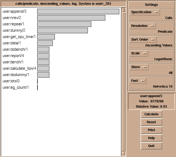Open the Show option menu
176x157 pixels.
pos(139,67)
